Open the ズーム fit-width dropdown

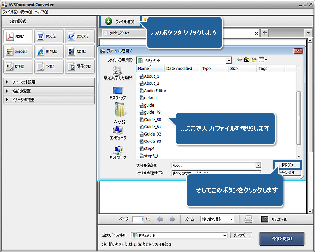217,219
